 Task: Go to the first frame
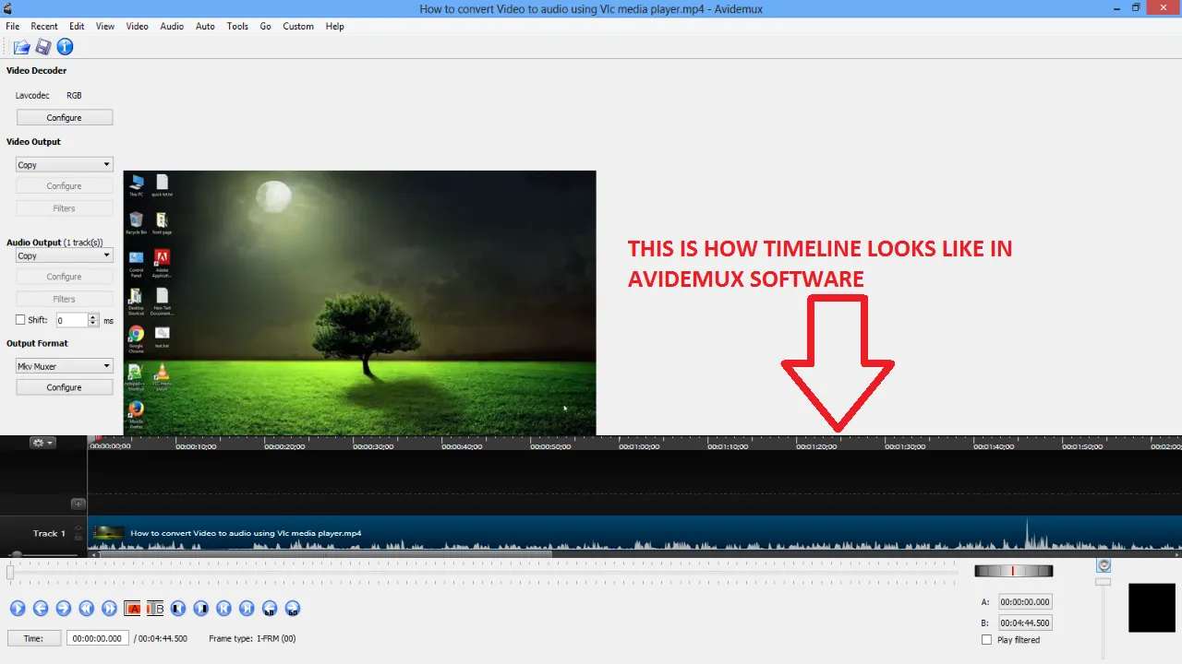(224, 608)
